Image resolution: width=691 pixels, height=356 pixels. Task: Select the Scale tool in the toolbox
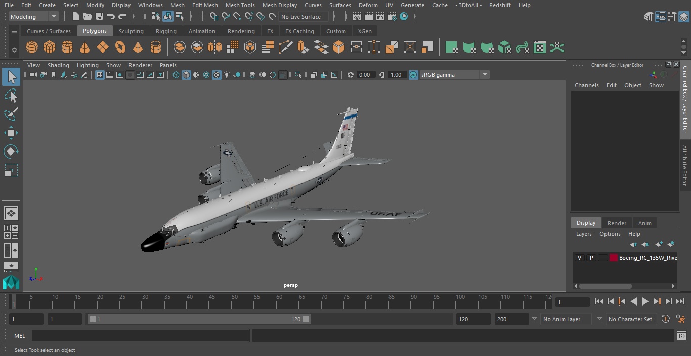coord(11,170)
